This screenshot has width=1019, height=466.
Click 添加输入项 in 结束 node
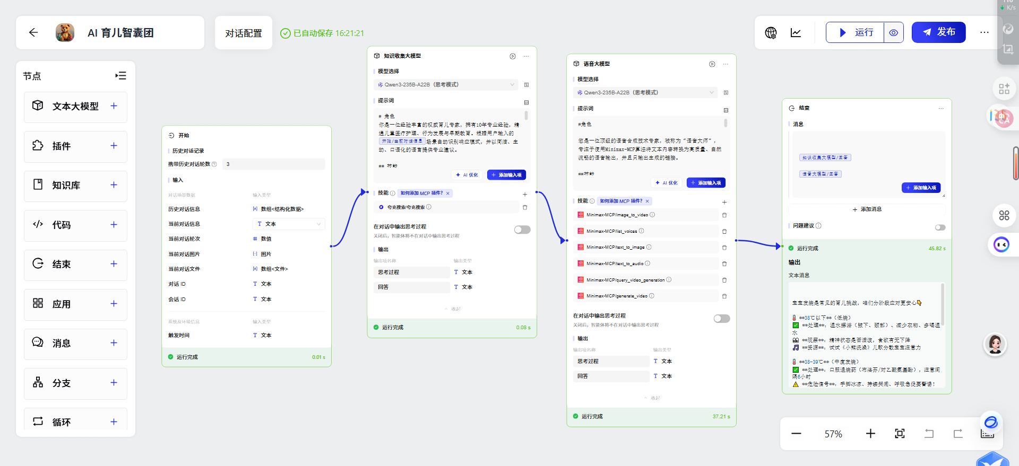tap(921, 188)
